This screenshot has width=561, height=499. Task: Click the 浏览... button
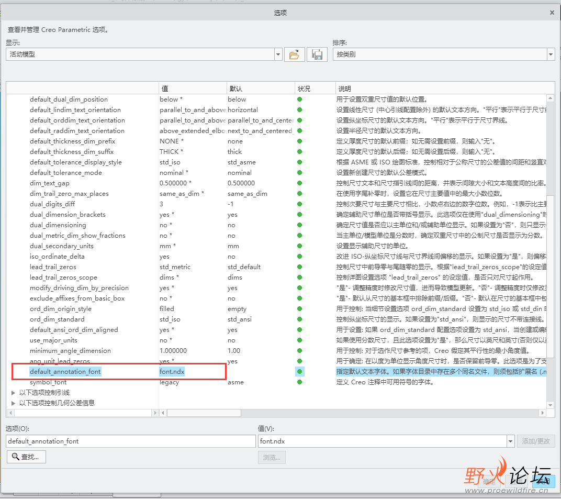[x=272, y=458]
